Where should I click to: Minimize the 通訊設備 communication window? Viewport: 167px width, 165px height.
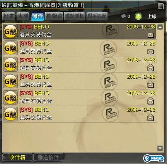[160, 6]
